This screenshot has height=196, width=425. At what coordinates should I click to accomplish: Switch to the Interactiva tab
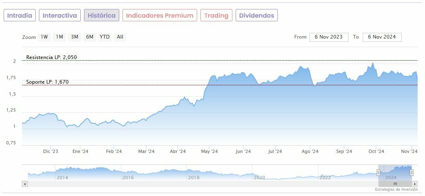[x=60, y=16]
